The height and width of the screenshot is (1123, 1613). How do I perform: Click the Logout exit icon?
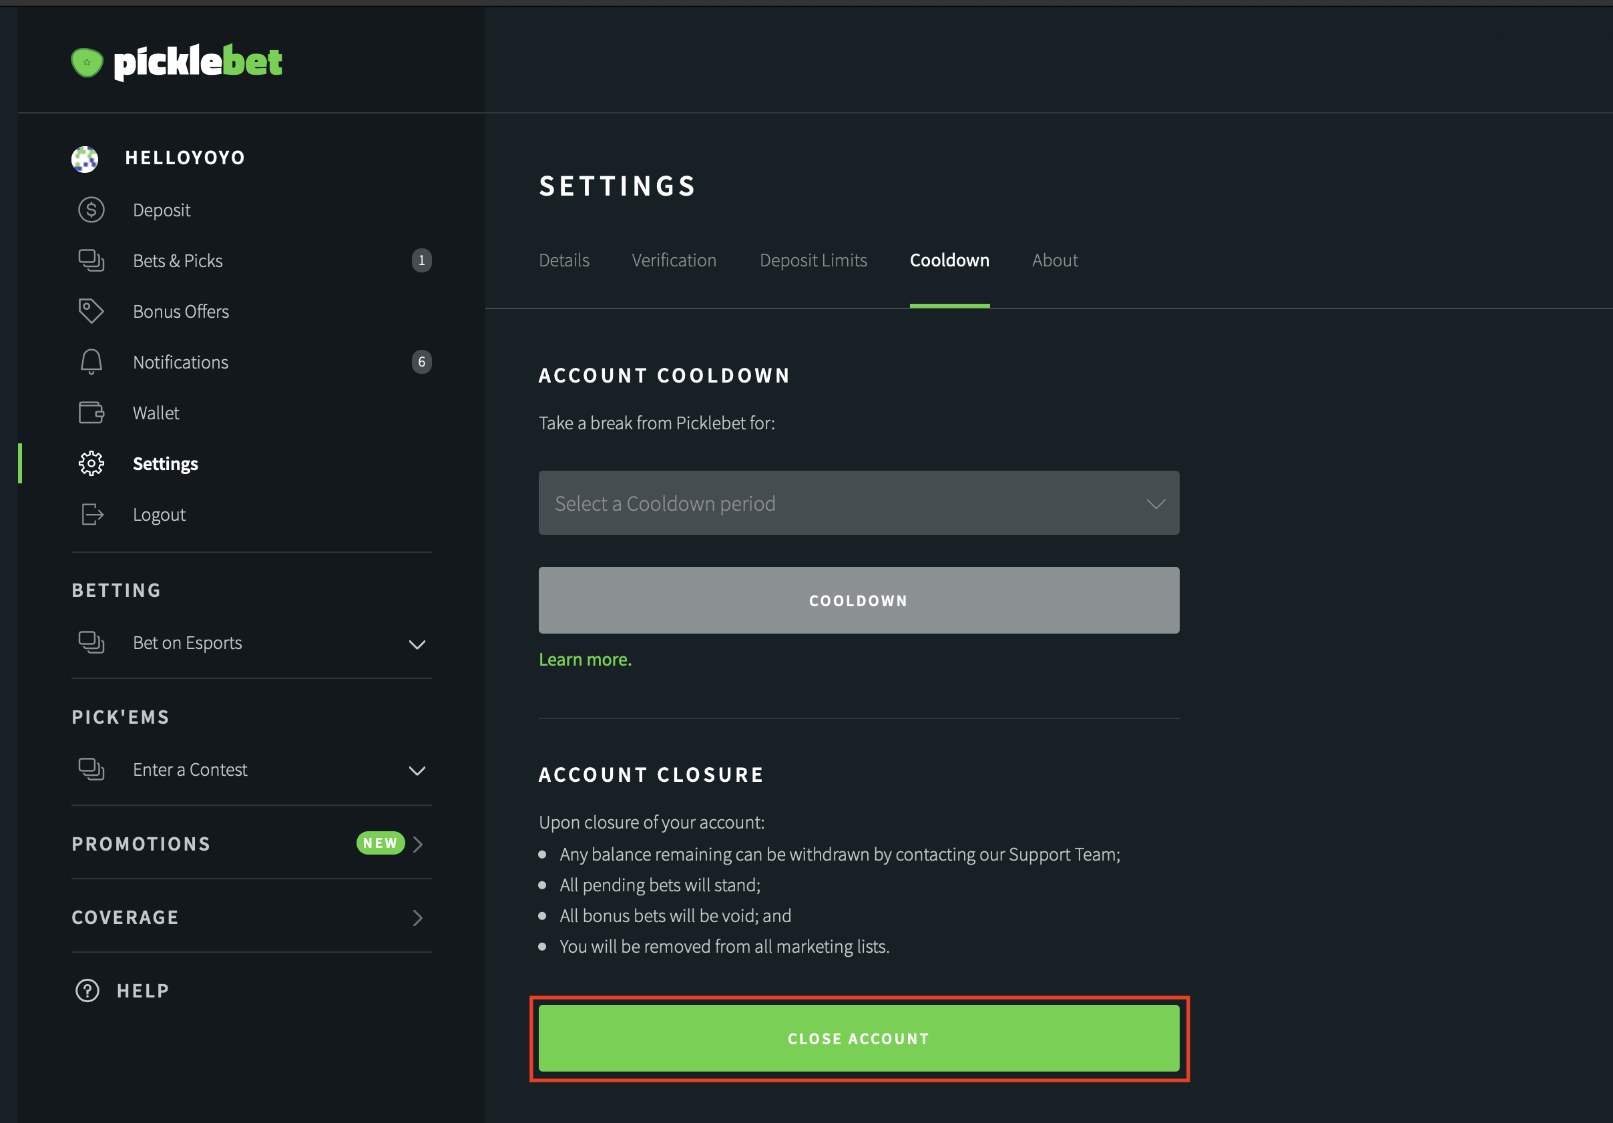click(x=92, y=514)
